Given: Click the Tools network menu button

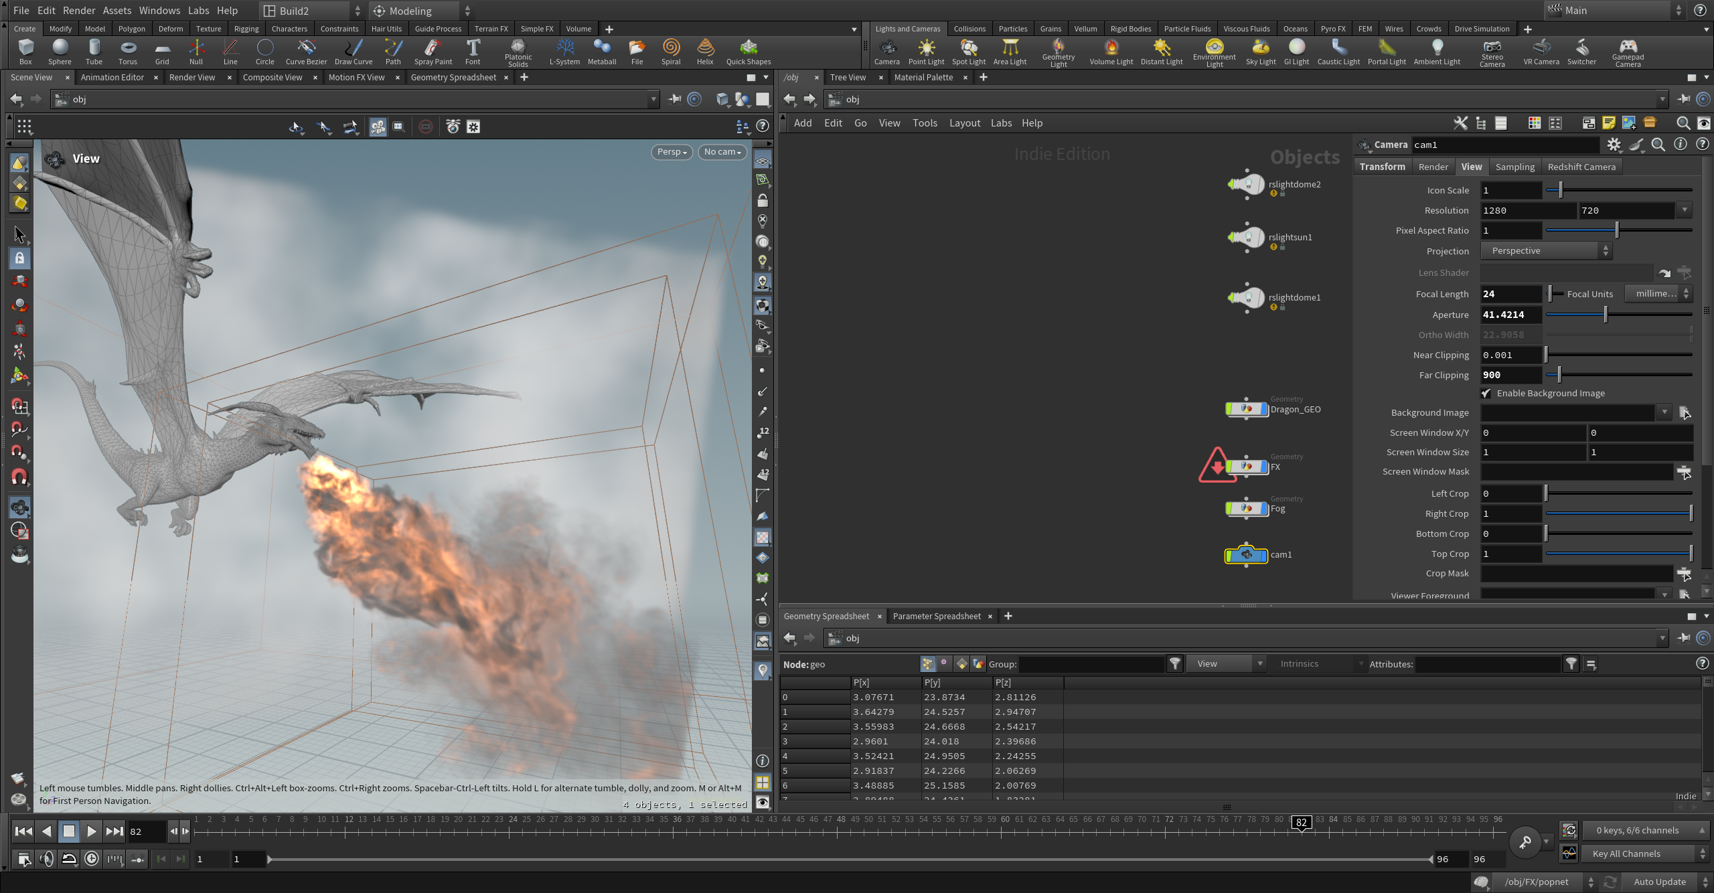Looking at the screenshot, I should coord(925,123).
